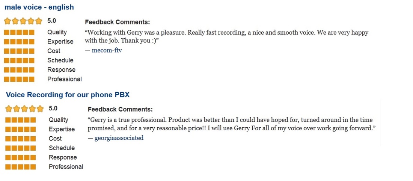The width and height of the screenshot is (413, 181).
Task: Click the Response rating bar in second review
Action: [x=21, y=158]
